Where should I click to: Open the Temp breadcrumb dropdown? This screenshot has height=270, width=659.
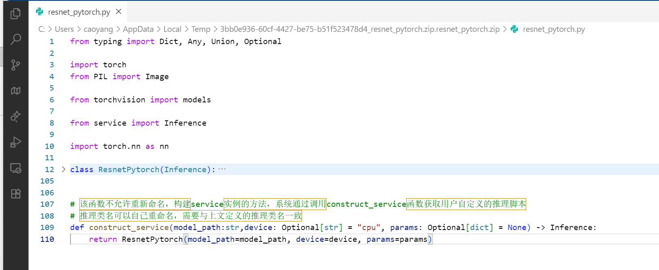pyautogui.click(x=201, y=29)
